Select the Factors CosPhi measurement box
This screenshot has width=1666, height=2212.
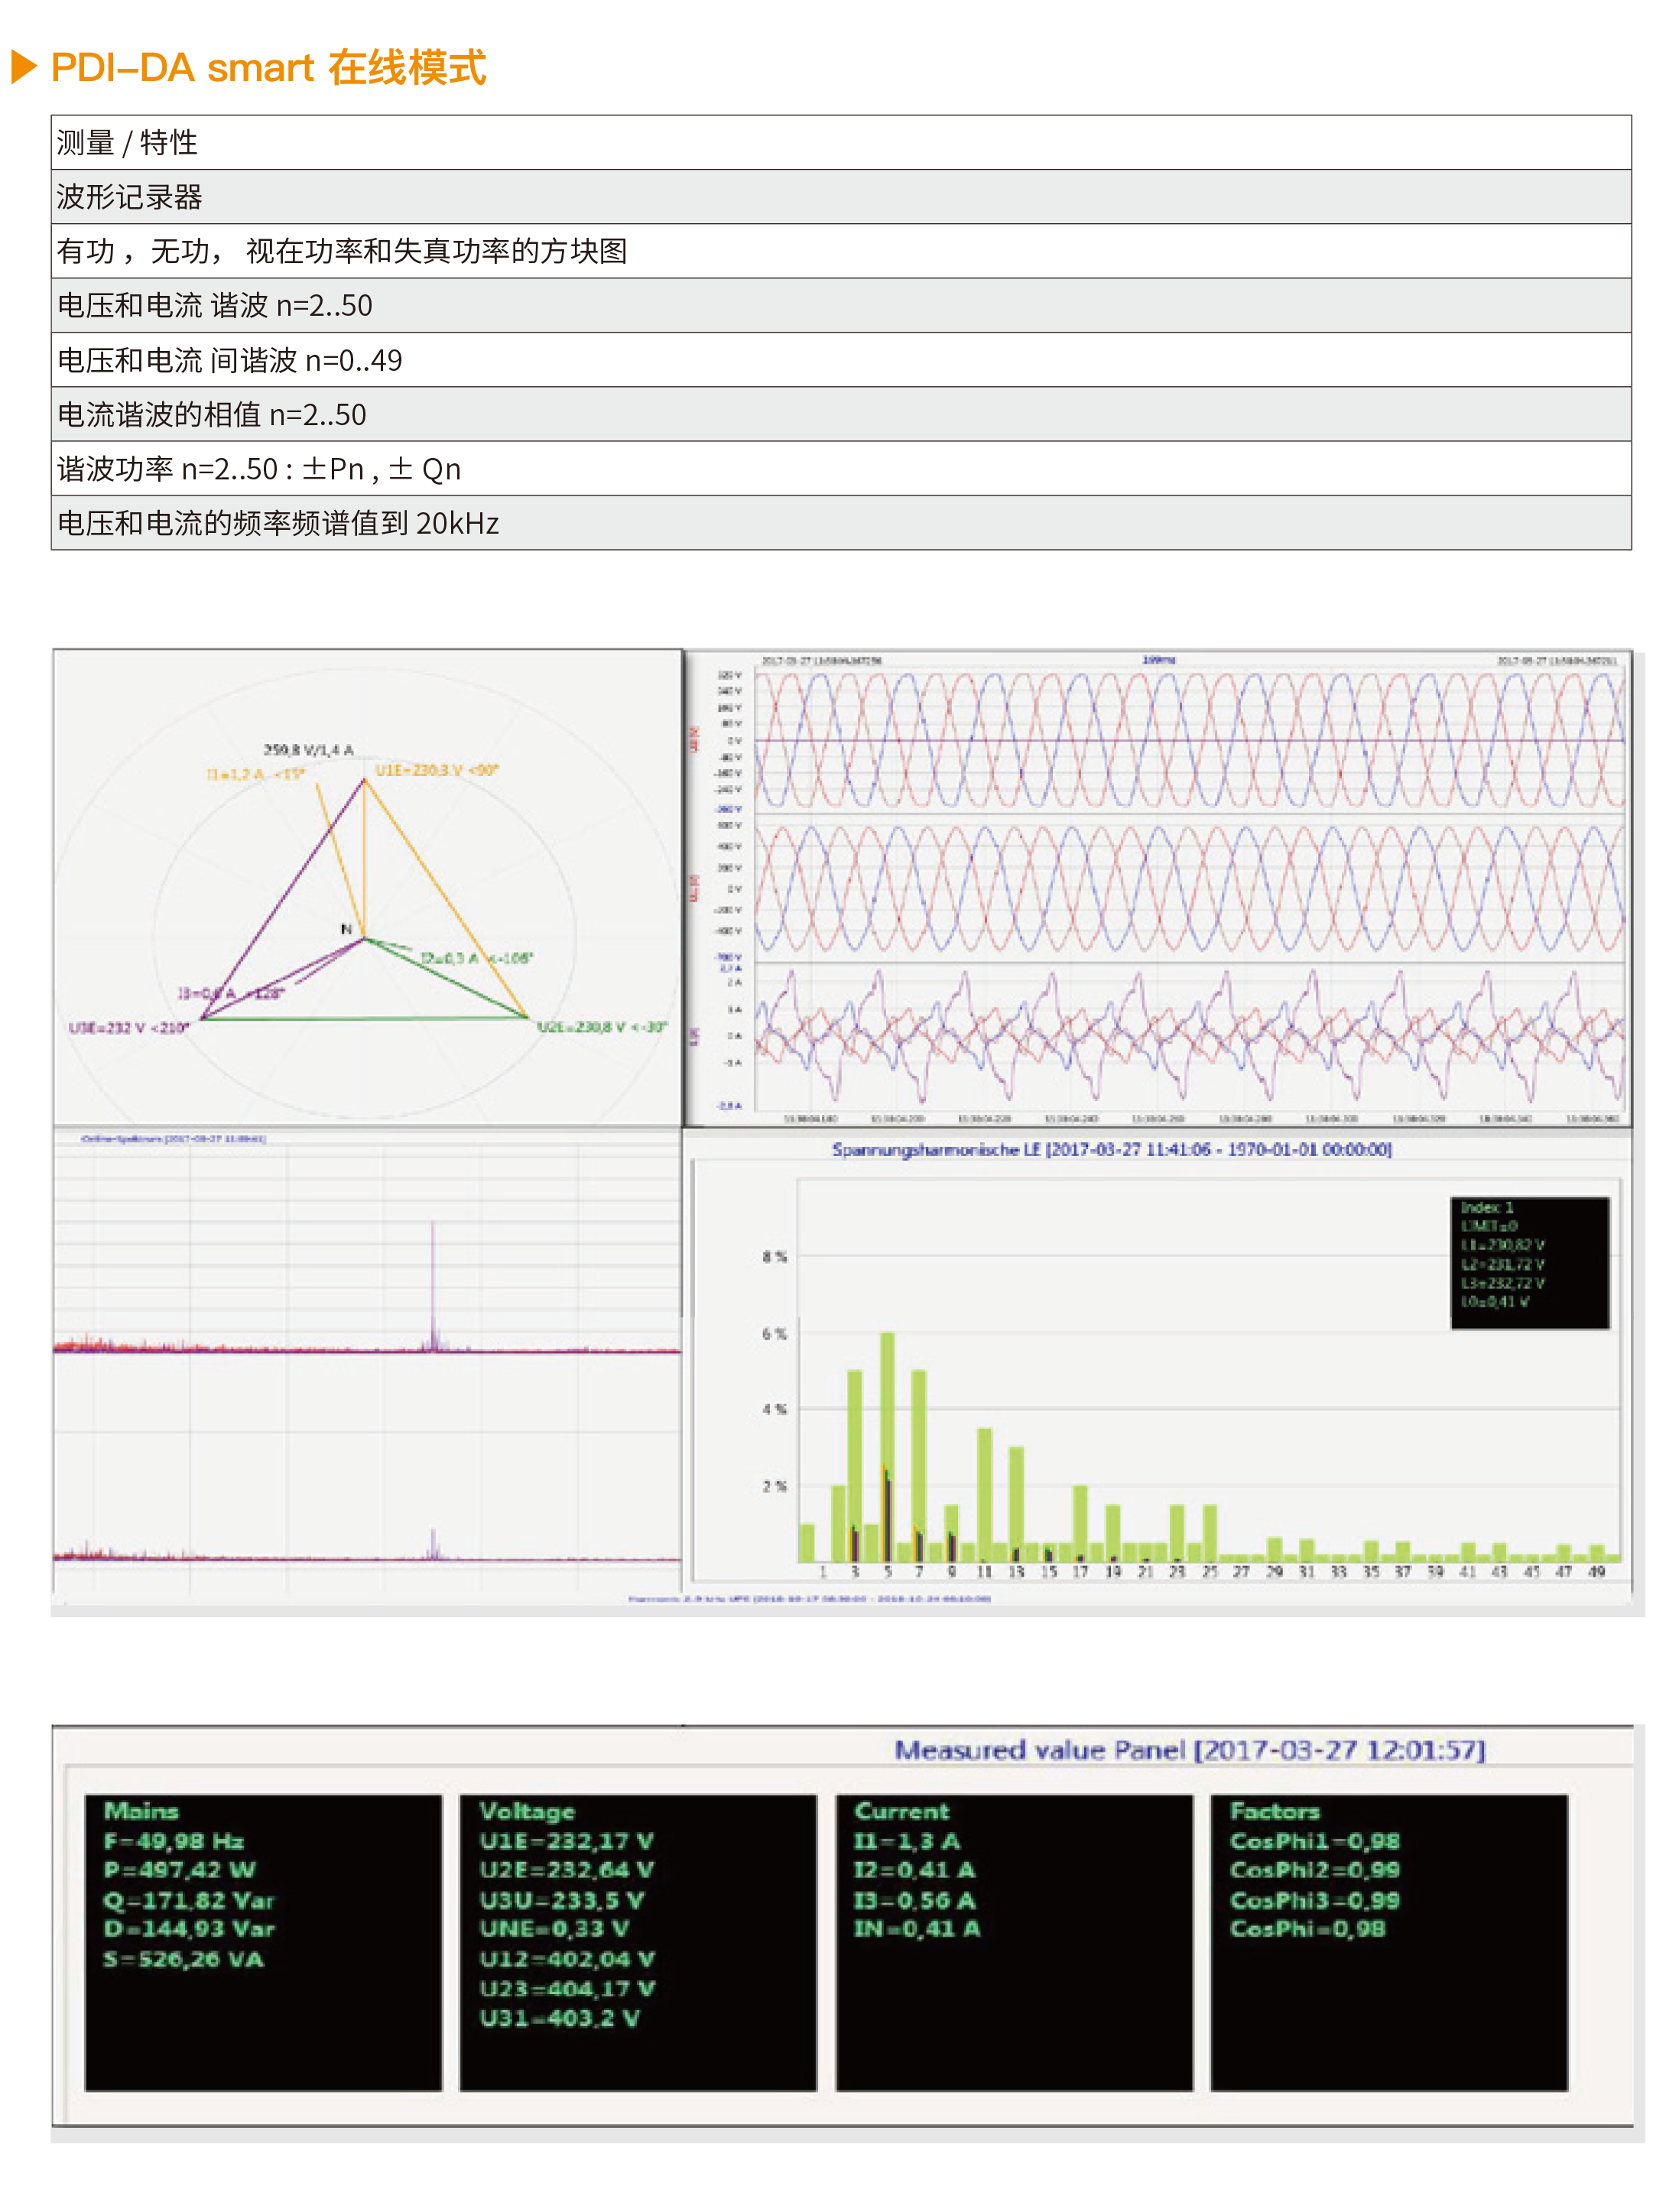coord(1389,1942)
